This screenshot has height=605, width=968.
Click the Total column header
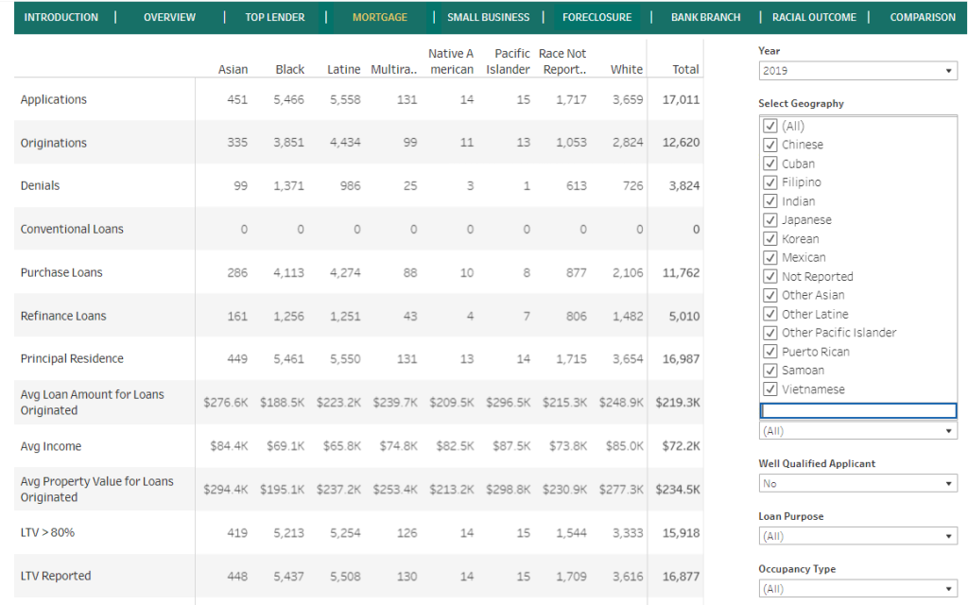click(x=685, y=69)
